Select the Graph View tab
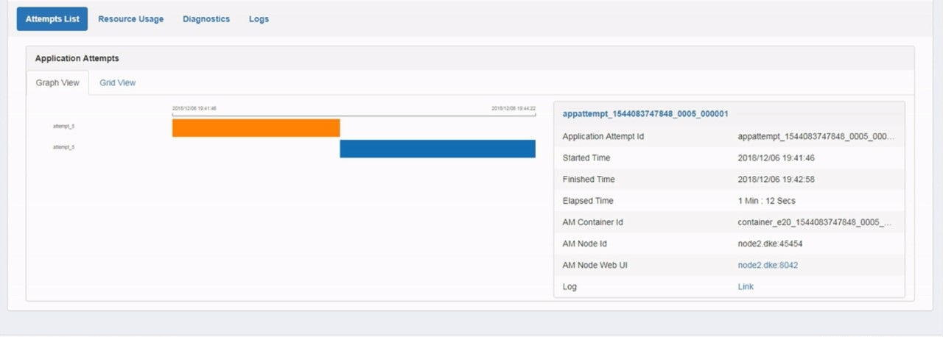Viewport: 943px width, 337px height. tap(57, 83)
